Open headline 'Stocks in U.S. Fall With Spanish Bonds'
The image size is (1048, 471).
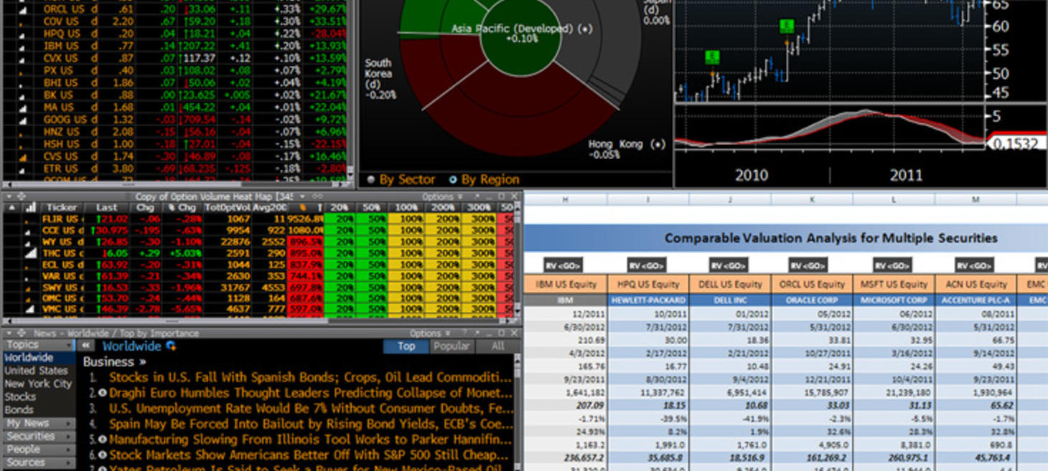pos(311,377)
